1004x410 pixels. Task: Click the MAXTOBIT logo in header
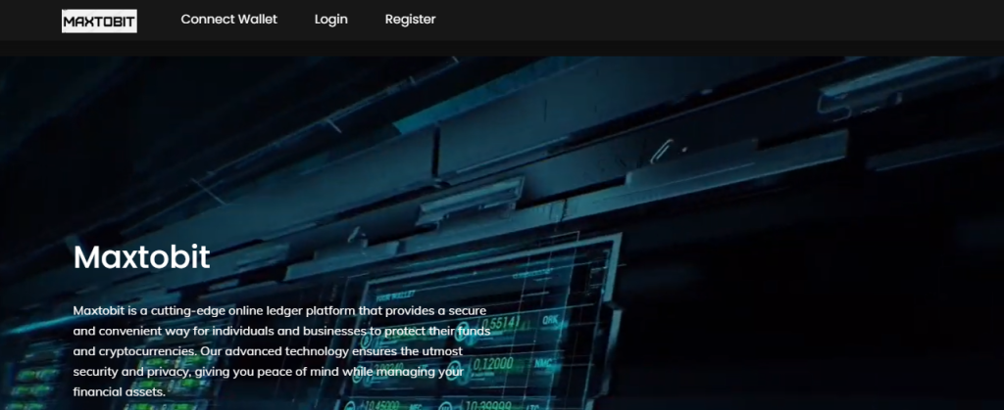[x=99, y=22]
